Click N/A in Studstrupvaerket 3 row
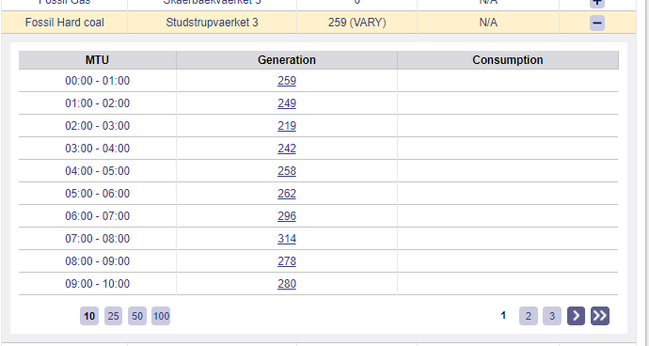This screenshot has height=346, width=649. pos(488,23)
